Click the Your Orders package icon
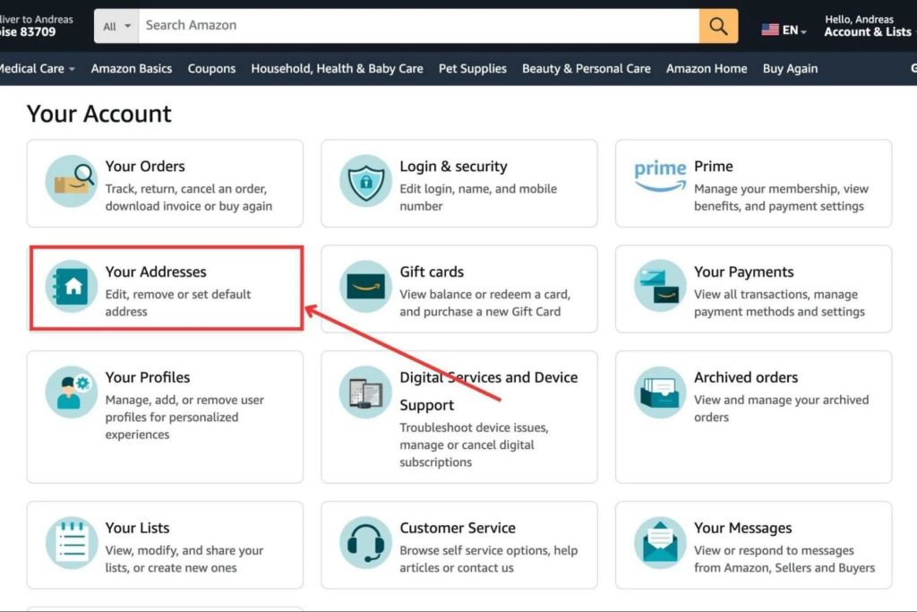Screen dimensions: 917x612 (72, 181)
